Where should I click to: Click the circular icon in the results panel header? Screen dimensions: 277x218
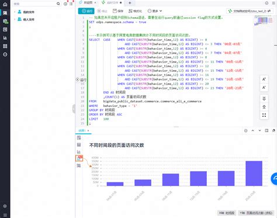[246, 131]
